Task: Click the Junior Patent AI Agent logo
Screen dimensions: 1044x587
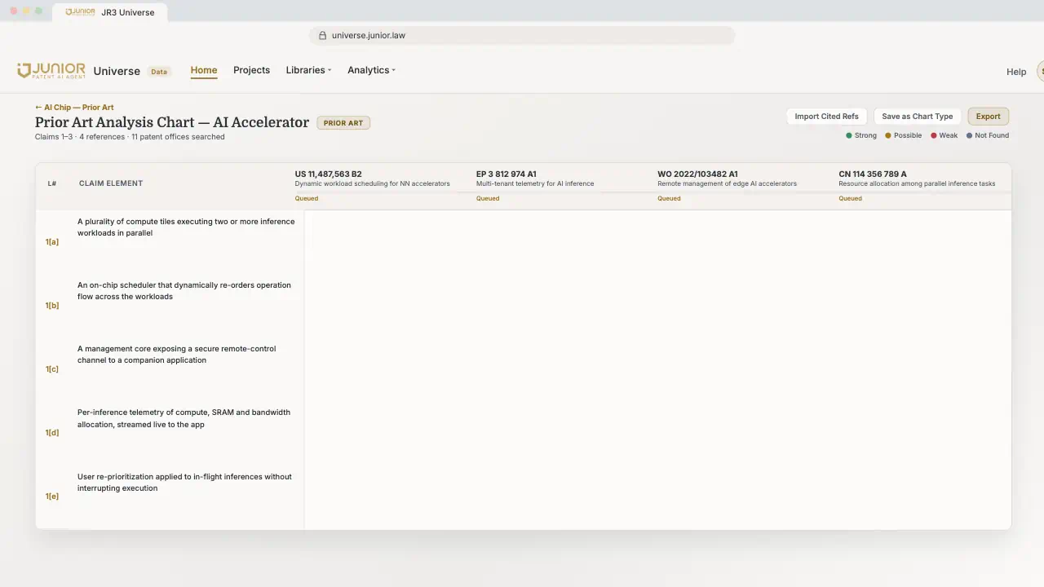Action: pos(51,71)
